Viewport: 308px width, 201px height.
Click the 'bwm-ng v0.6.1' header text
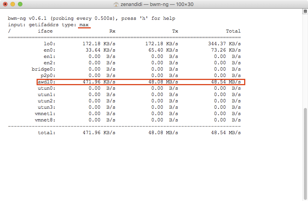(x=27, y=18)
